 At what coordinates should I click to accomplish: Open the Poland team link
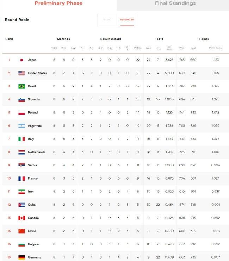(x=33, y=112)
